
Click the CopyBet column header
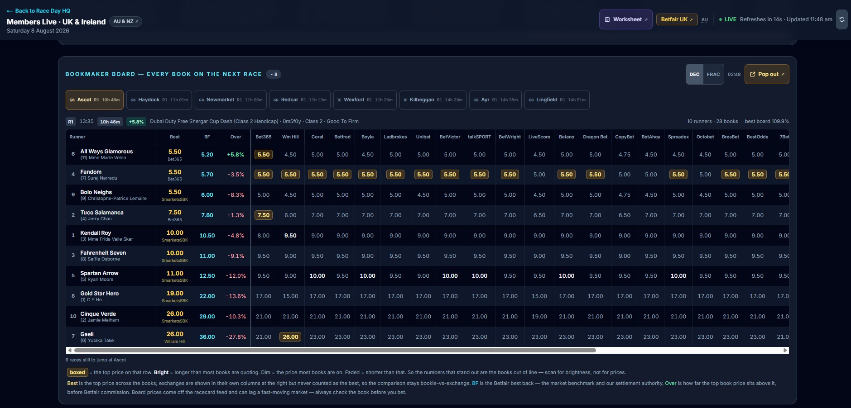625,137
